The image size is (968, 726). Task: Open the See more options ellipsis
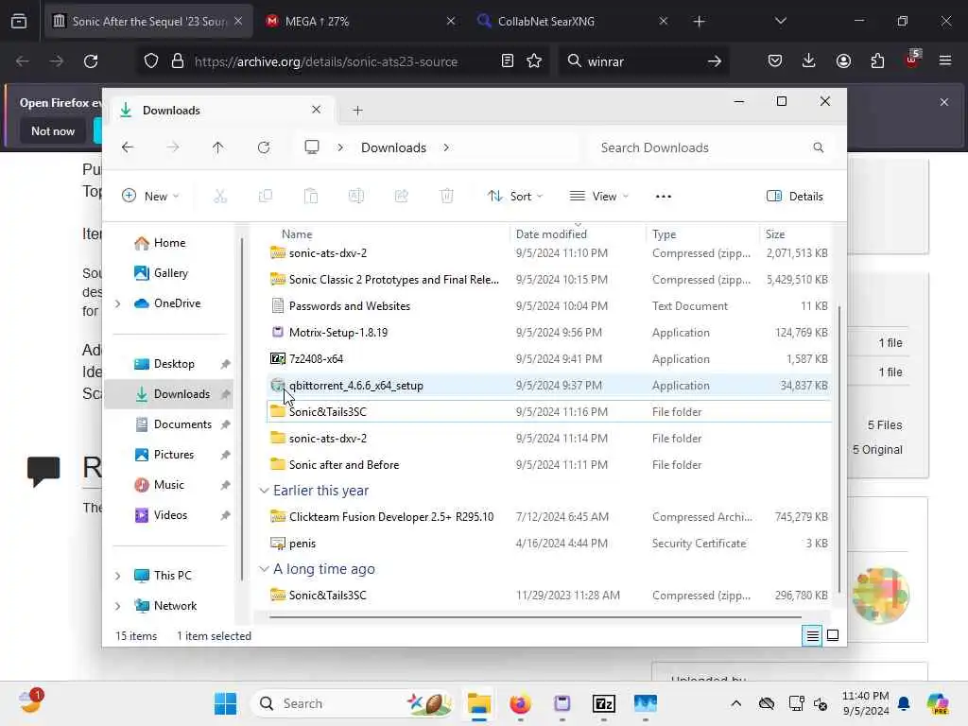tap(663, 197)
